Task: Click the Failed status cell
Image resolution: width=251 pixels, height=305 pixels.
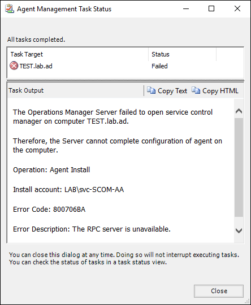Action: pyautogui.click(x=159, y=66)
